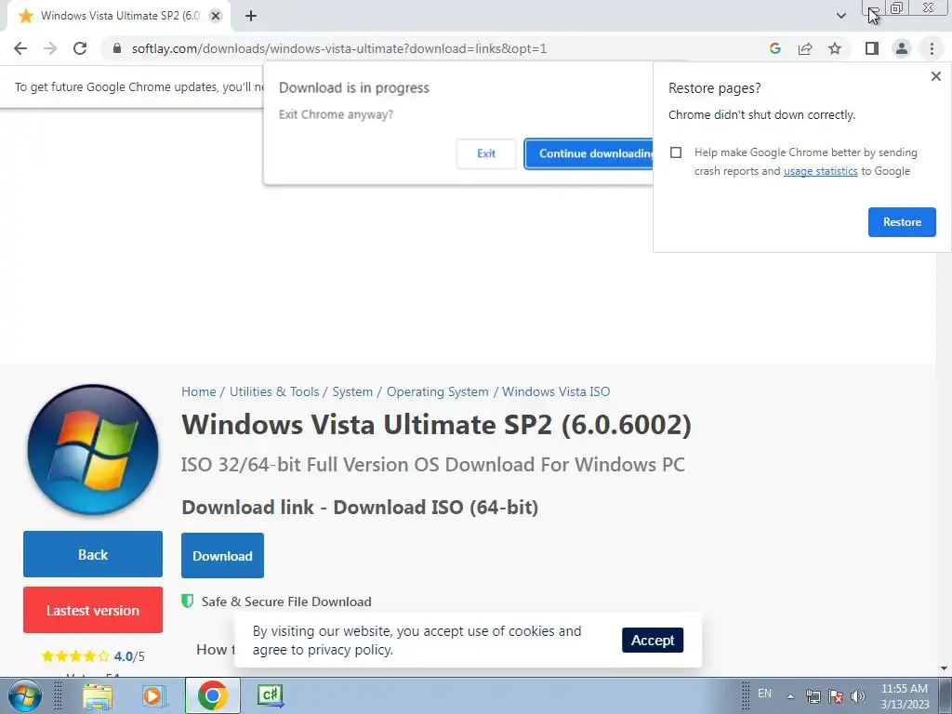The width and height of the screenshot is (952, 714).
Task: Open Windows Explorer from taskbar
Action: 98,695
